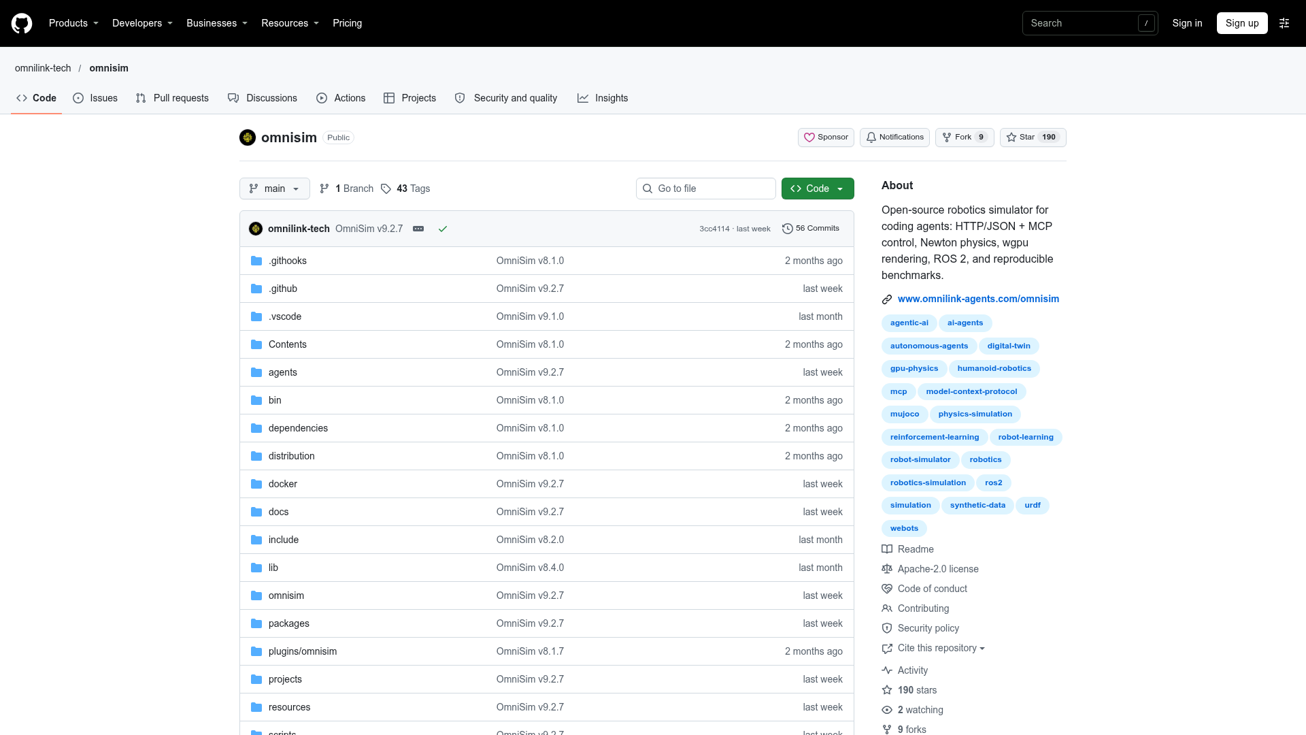Click the commit details ellipsis icon
This screenshot has height=735, width=1306.
tap(418, 229)
